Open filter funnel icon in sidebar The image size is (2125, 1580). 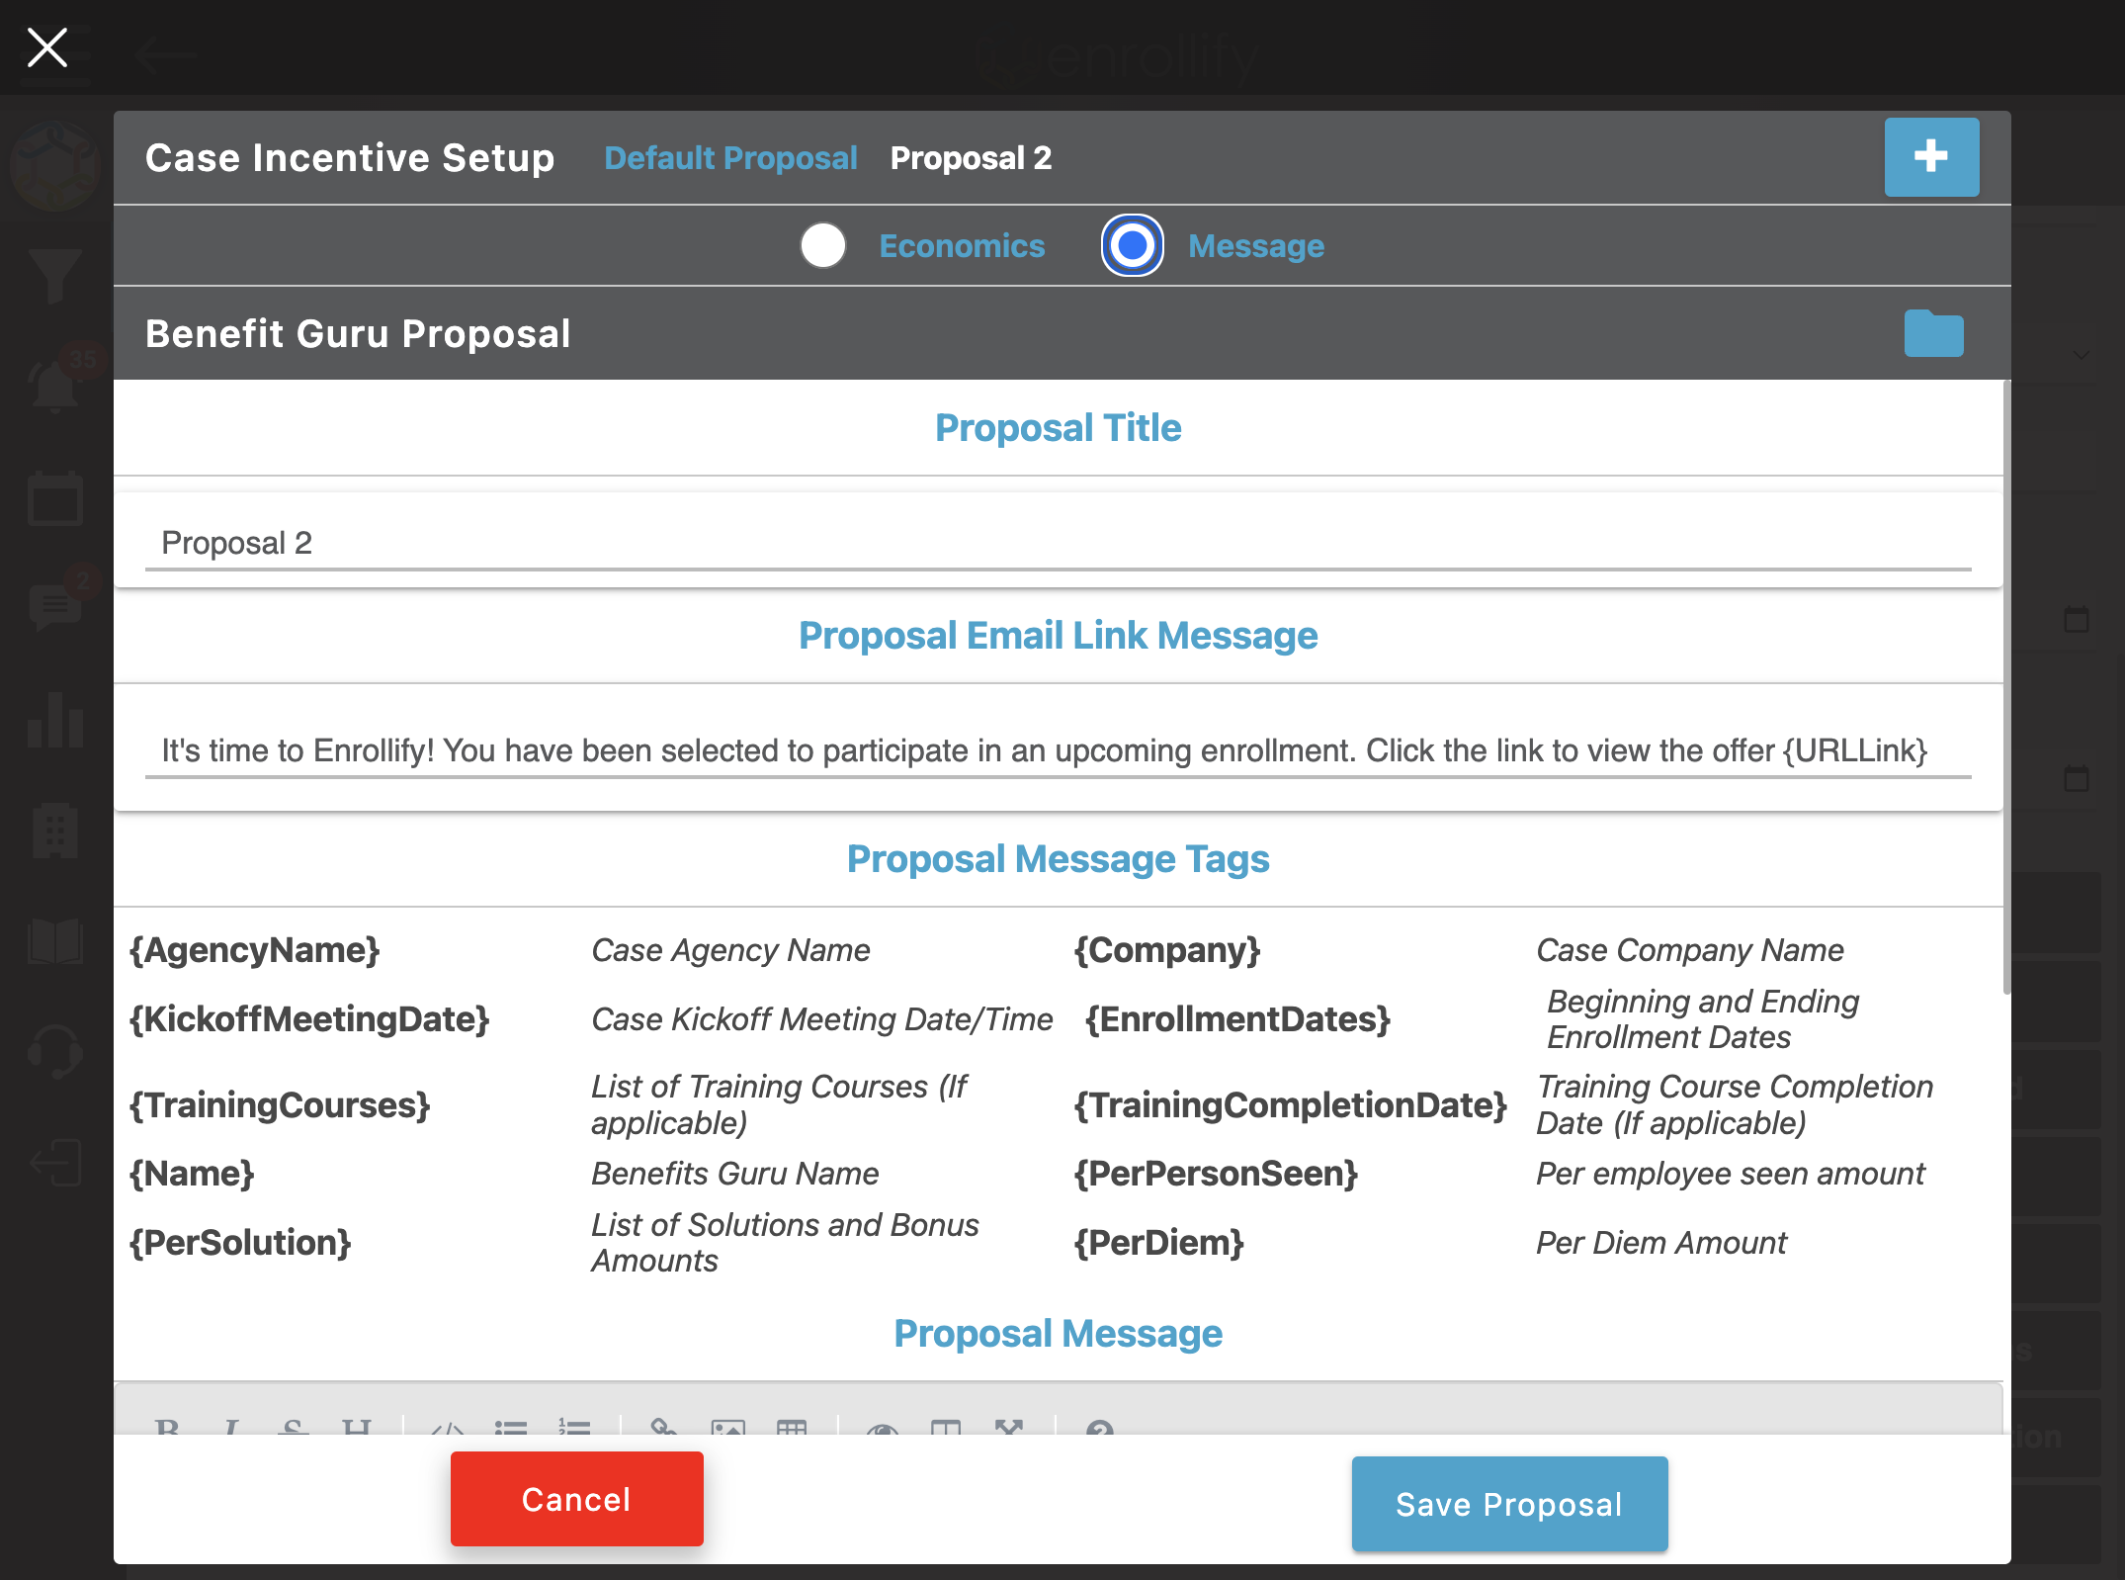click(x=55, y=276)
